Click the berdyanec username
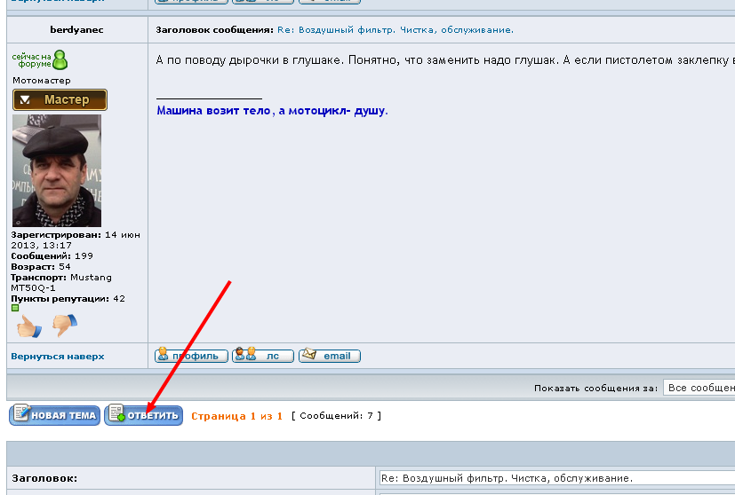This screenshot has height=495, width=735. coord(76,29)
